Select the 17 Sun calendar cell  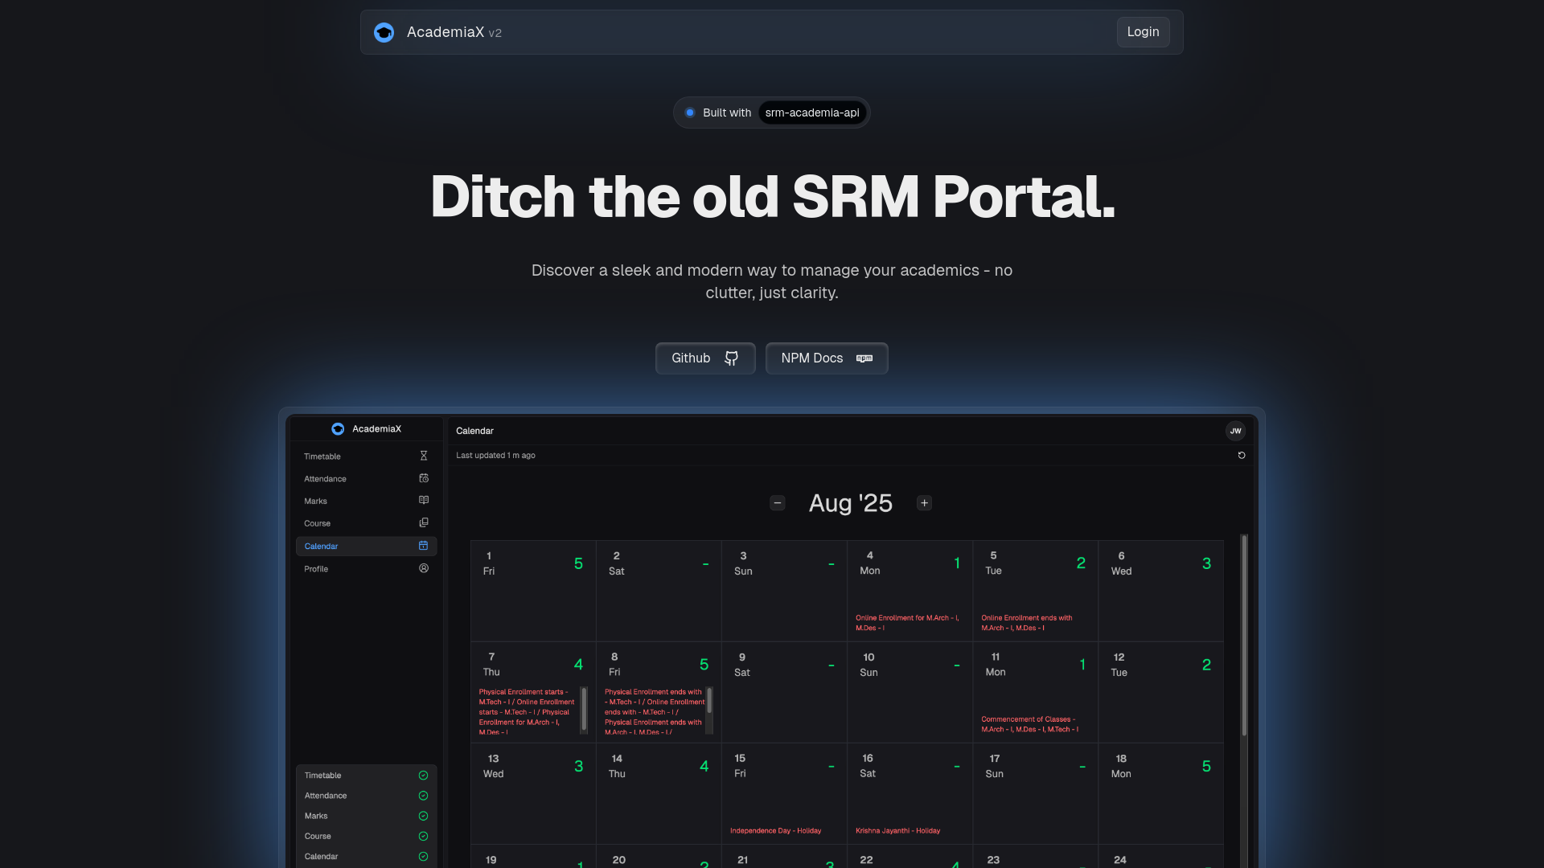tap(1036, 793)
